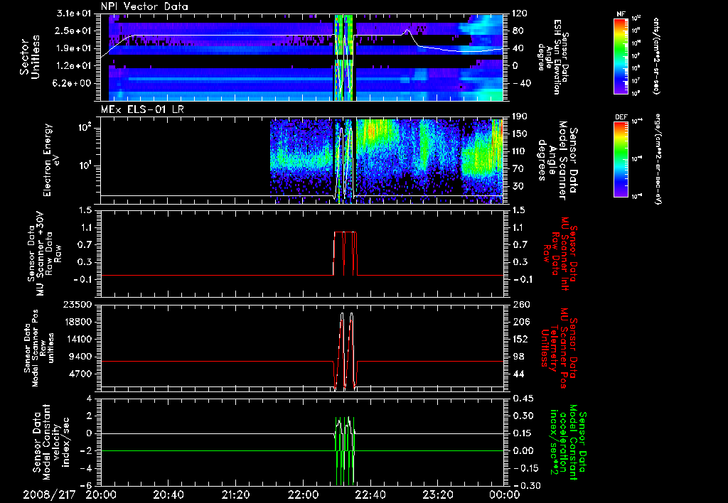Click the 4700 scanner position tick

pos(80,374)
